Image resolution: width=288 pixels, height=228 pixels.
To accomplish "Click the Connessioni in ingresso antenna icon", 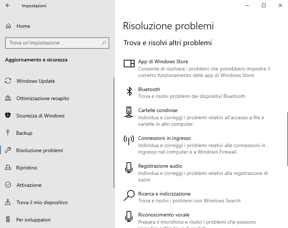I will click(x=129, y=140).
